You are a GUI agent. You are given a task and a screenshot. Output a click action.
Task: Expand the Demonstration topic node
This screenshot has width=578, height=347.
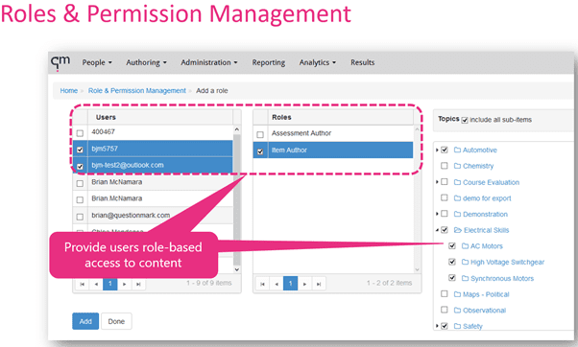tap(437, 214)
